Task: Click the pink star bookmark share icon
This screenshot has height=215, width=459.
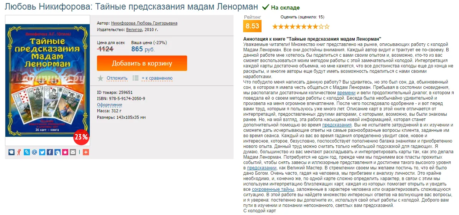Action: (65, 152)
